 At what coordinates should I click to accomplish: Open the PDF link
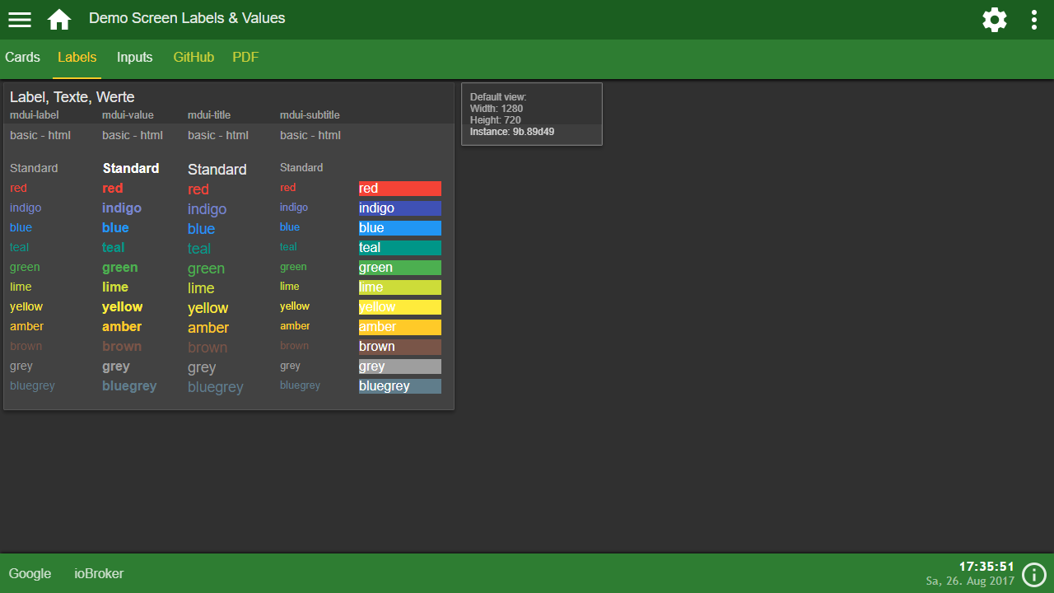245,58
